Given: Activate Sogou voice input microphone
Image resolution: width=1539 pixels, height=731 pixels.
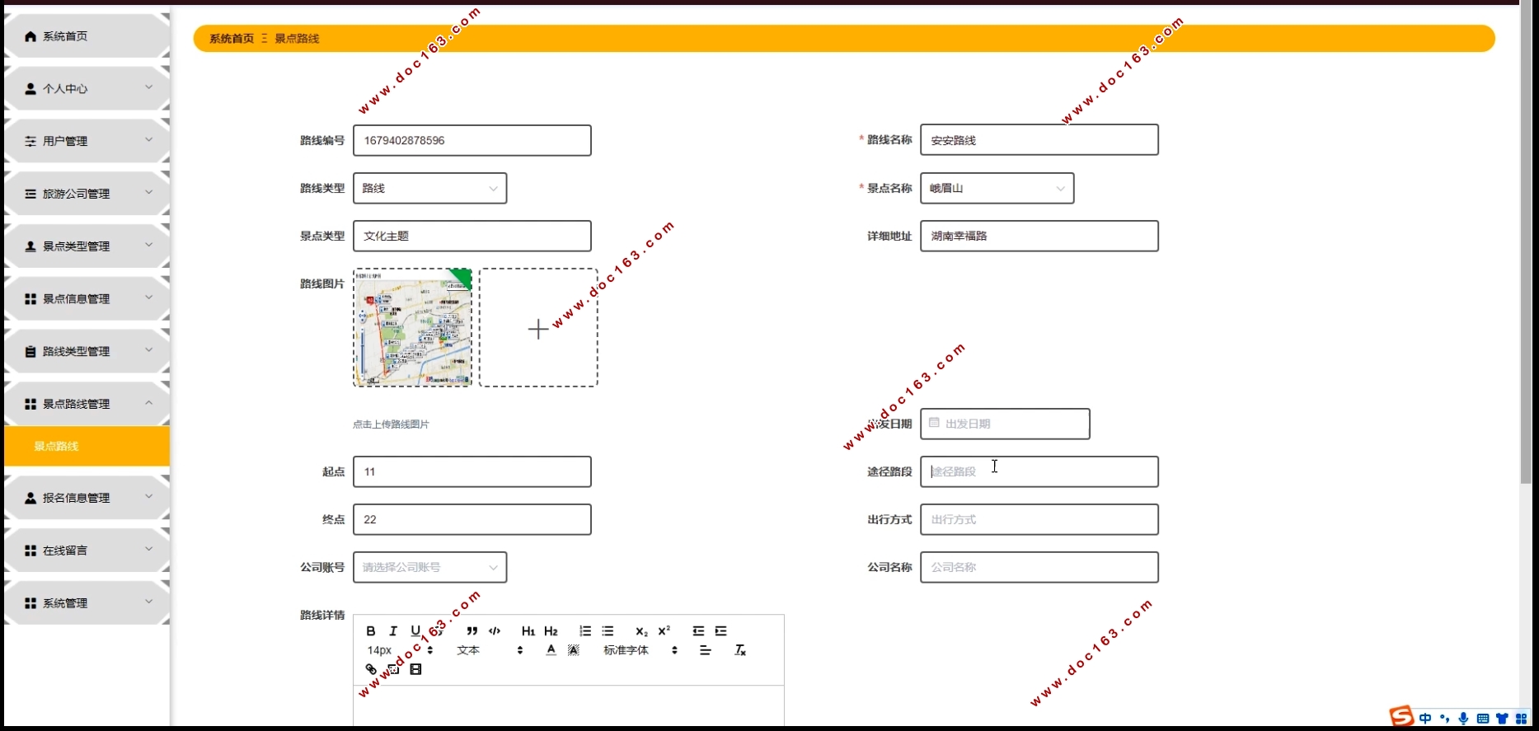Looking at the screenshot, I should pos(1463,719).
